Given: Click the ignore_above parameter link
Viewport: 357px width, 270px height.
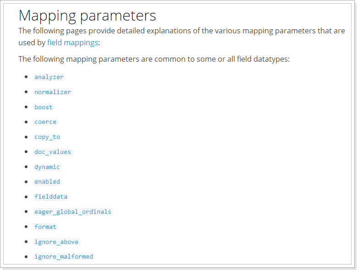Looking at the screenshot, I should pos(56,242).
